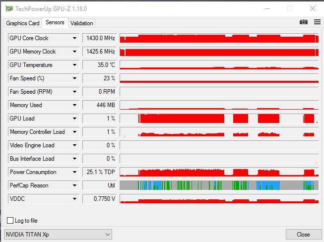Switch to the Graphics Card tab
Screen dimensions: 324x242
(23, 23)
